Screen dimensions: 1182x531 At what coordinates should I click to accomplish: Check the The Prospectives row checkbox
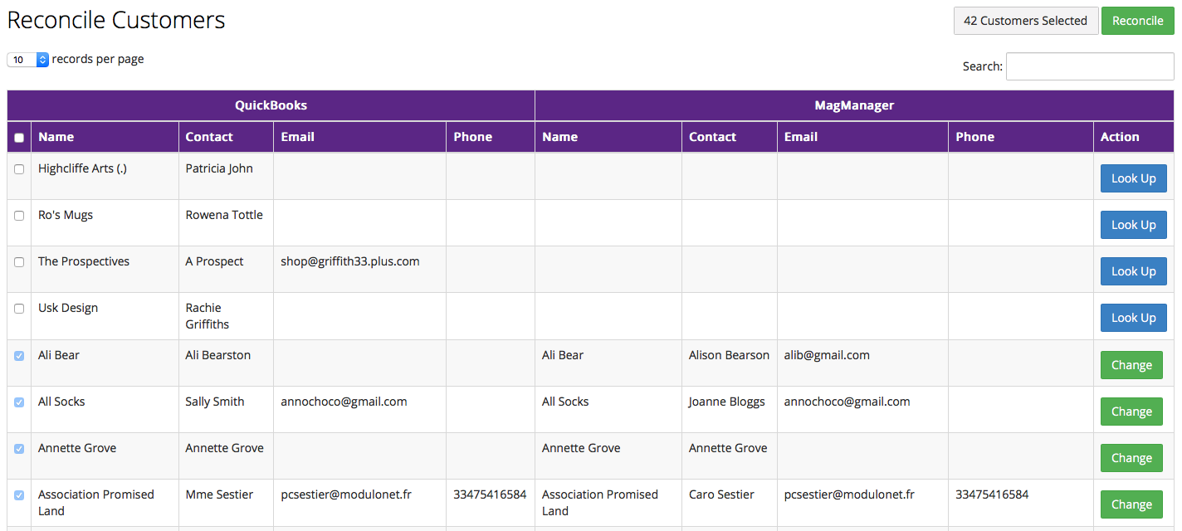(x=19, y=262)
